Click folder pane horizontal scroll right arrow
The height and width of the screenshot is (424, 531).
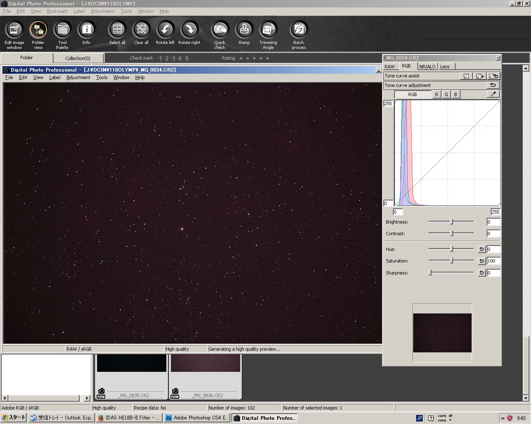click(87, 398)
